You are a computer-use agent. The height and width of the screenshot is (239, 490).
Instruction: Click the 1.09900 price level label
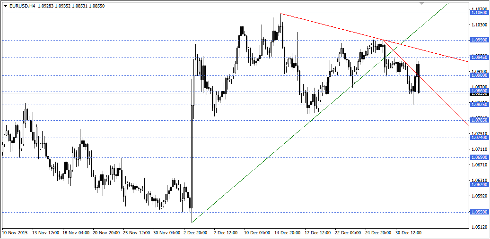[x=479, y=40]
